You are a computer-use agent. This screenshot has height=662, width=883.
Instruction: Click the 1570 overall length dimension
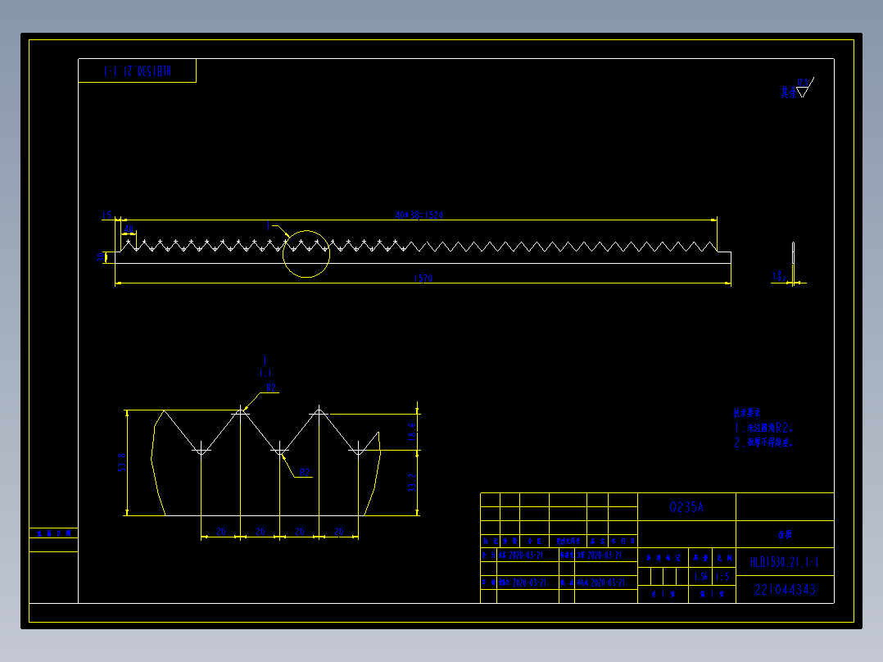tap(423, 278)
